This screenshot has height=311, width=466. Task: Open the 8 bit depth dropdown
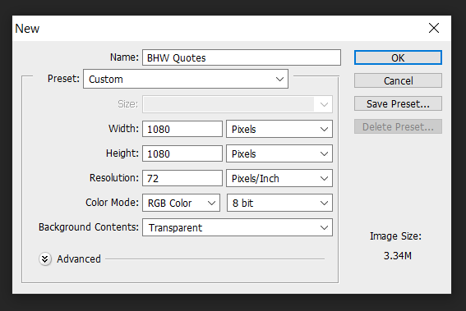pos(279,203)
